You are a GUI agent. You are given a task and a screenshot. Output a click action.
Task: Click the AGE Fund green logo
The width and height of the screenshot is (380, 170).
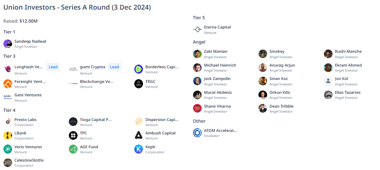pos(73,149)
